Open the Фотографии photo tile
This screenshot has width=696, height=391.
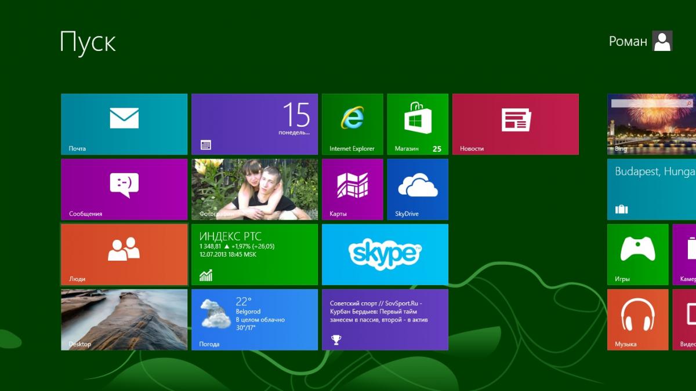[x=255, y=189]
